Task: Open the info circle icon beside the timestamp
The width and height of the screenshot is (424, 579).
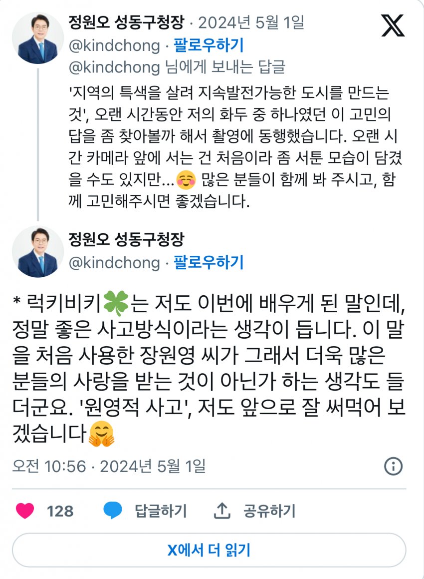Action: 393,467
